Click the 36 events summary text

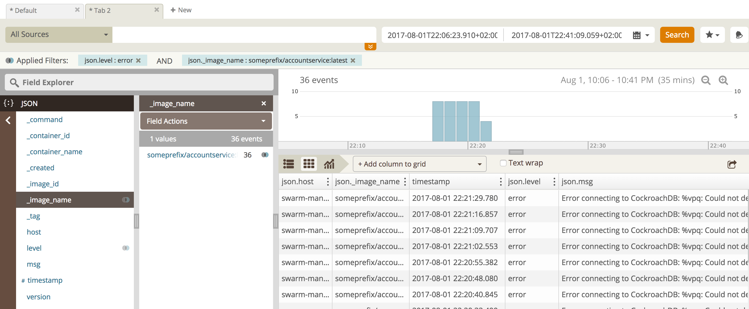pyautogui.click(x=319, y=80)
